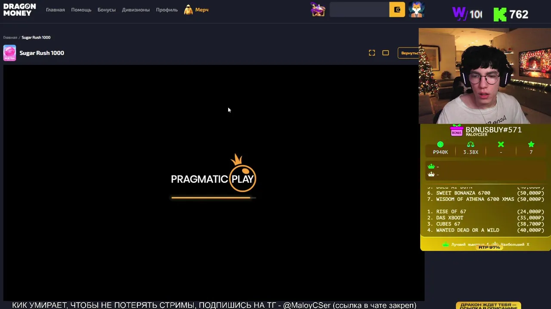Image resolution: width=551 pixels, height=309 pixels.
Task: Click the ₽940K value
Action: 440,152
